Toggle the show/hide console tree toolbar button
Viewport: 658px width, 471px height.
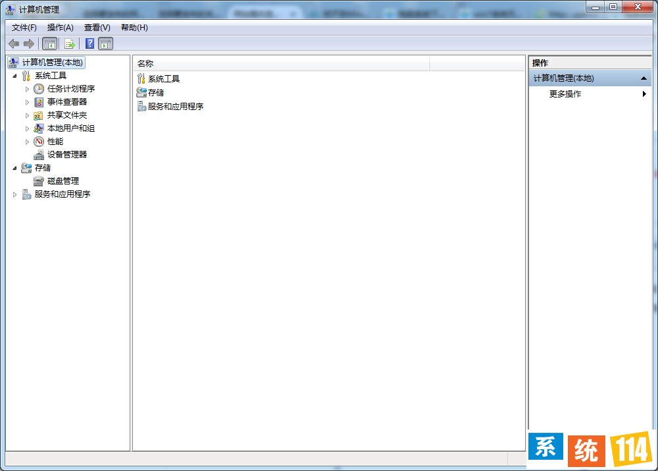[49, 43]
